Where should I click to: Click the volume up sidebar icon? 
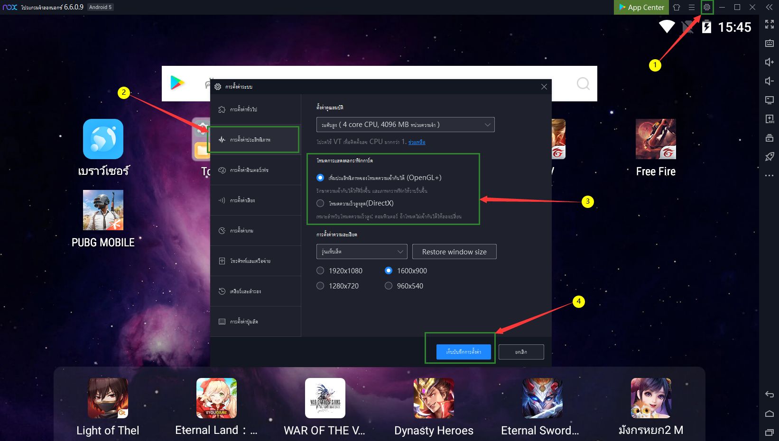click(x=770, y=62)
